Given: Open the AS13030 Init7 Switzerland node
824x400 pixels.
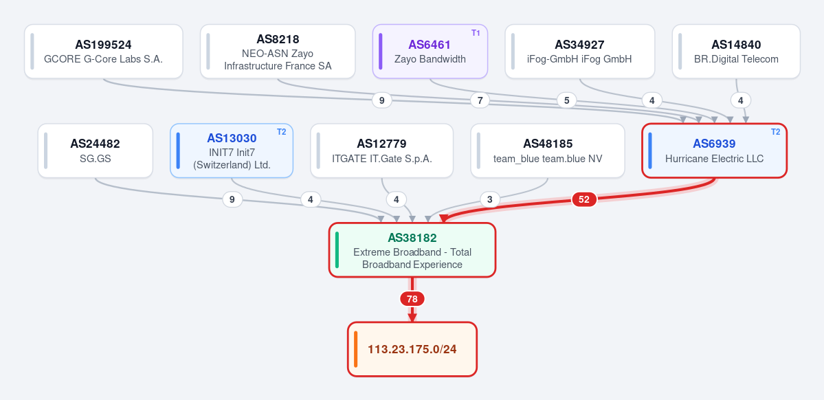Looking at the screenshot, I should click(232, 151).
